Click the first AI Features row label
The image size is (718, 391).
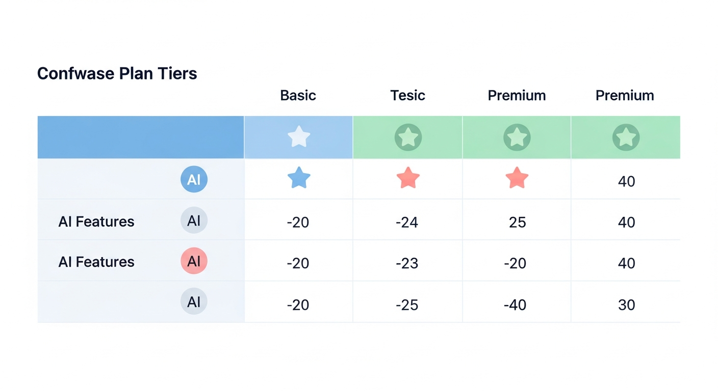point(96,221)
